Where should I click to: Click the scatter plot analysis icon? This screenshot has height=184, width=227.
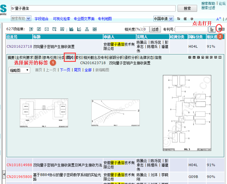79,29
